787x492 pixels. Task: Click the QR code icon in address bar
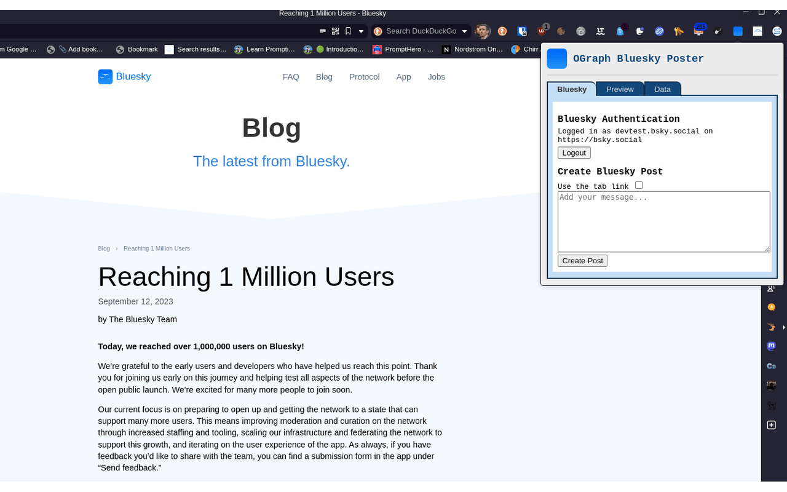(x=335, y=31)
